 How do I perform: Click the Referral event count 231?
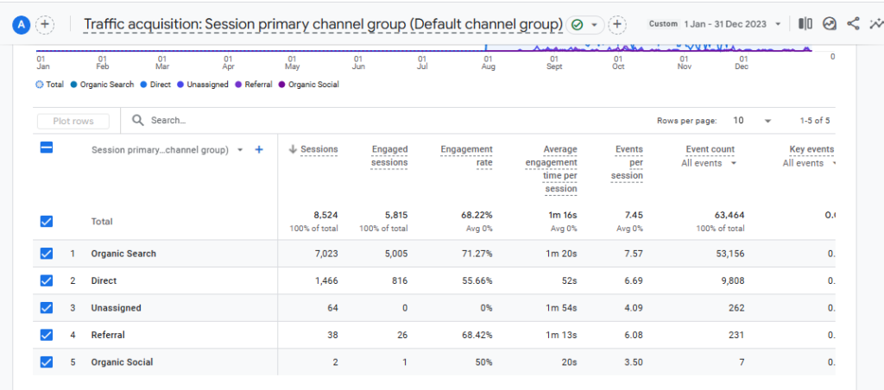click(736, 335)
